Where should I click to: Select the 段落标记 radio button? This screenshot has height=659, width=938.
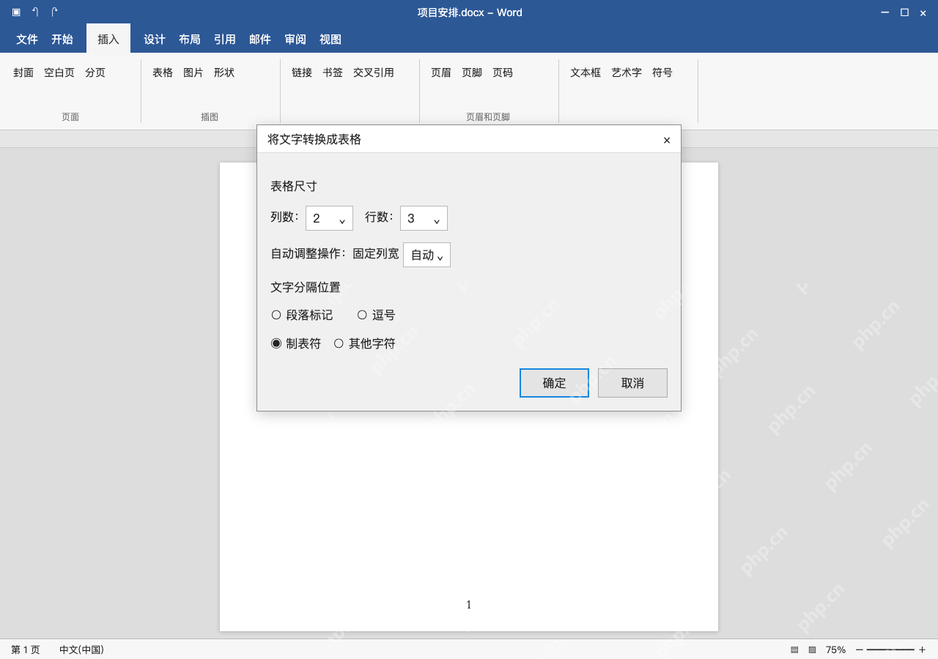click(x=276, y=315)
